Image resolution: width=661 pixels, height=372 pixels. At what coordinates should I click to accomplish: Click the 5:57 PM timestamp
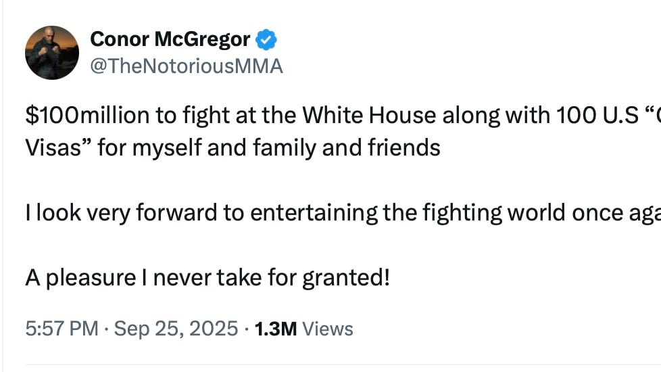(x=62, y=329)
